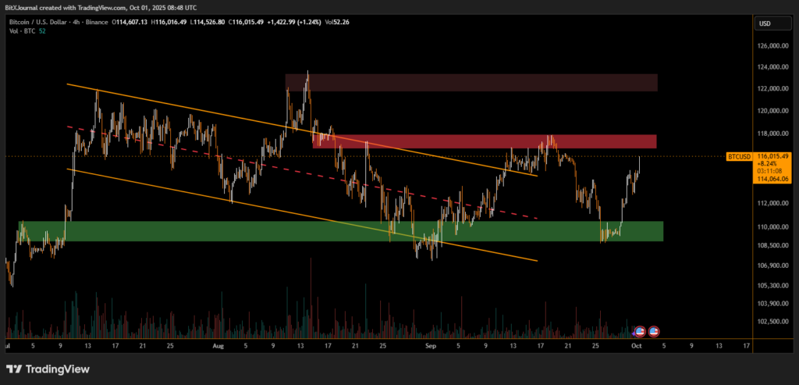Screen dimensions: 799x385
Task: Click the Aug label on time axis
Action: coord(218,344)
